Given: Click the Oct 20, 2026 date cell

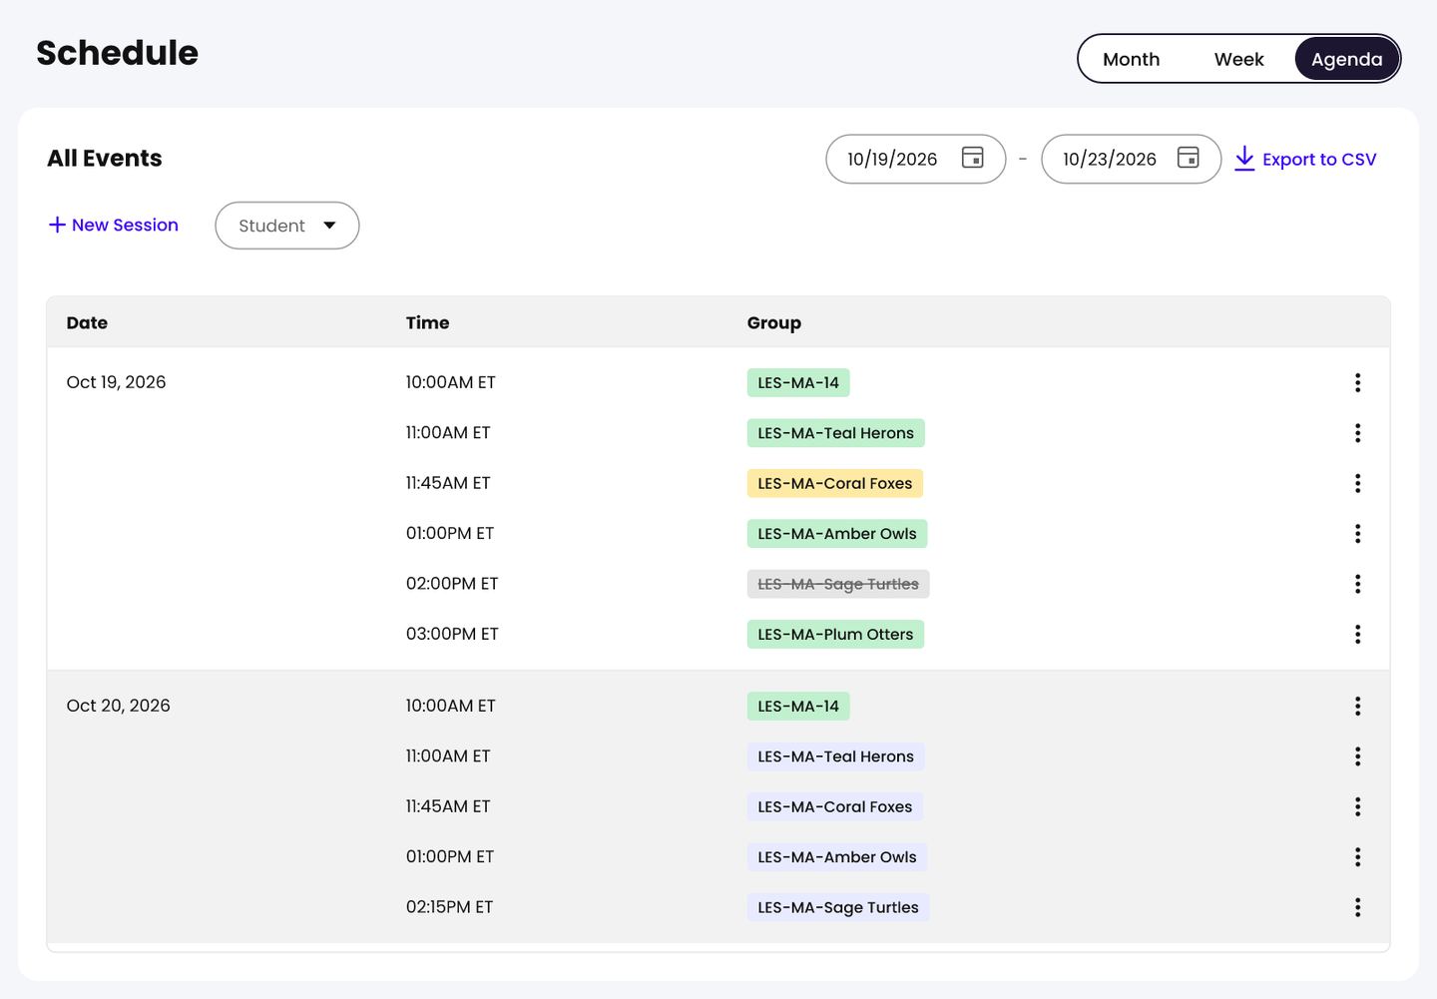Looking at the screenshot, I should pos(118,706).
